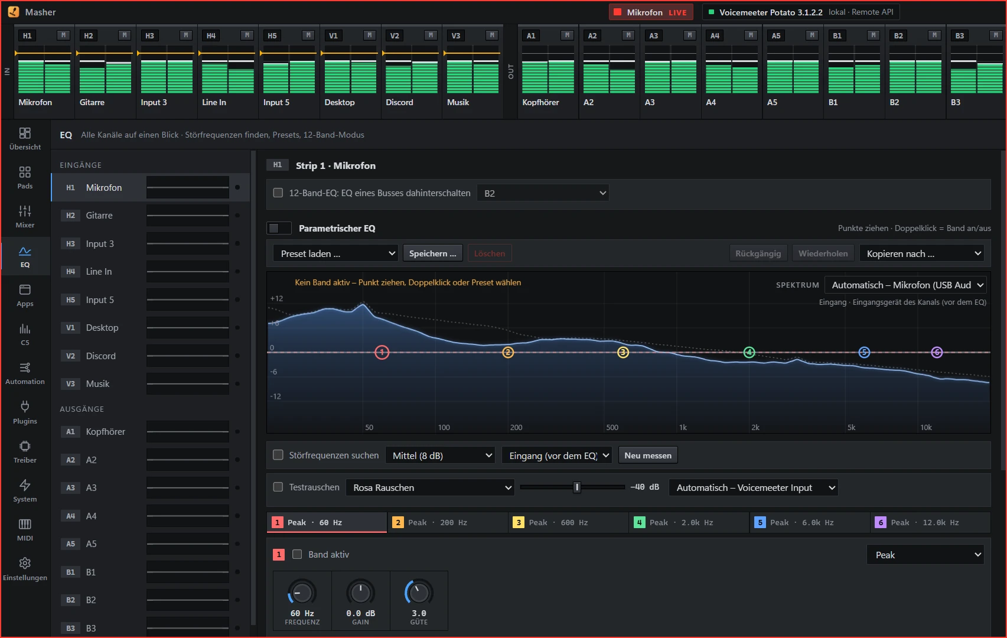Open the C5 sidebar page

tap(25, 334)
